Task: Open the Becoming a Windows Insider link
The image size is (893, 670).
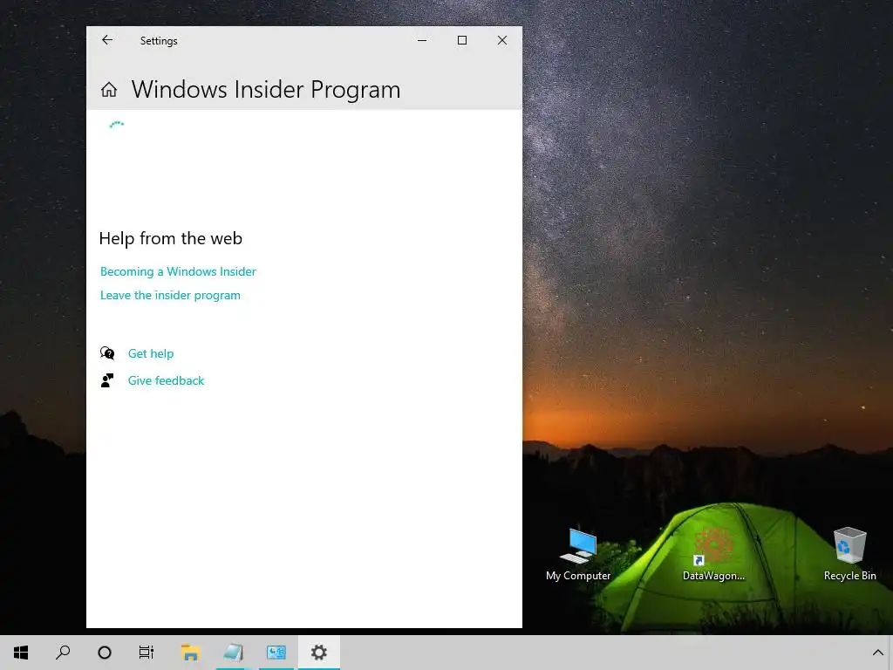Action: click(178, 272)
